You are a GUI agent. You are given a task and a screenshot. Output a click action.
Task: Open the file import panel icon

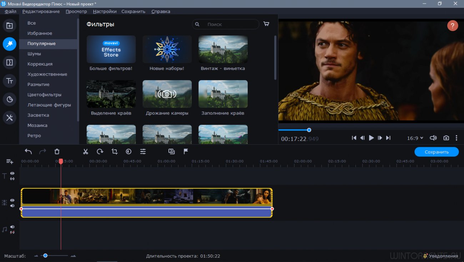(x=10, y=26)
